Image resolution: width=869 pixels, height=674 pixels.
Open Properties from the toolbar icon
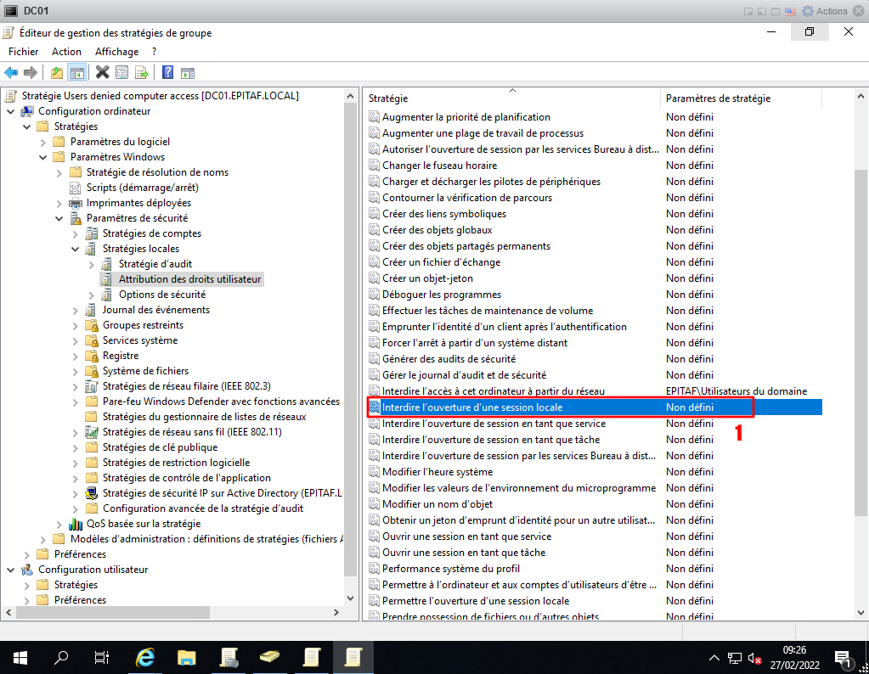tap(121, 73)
